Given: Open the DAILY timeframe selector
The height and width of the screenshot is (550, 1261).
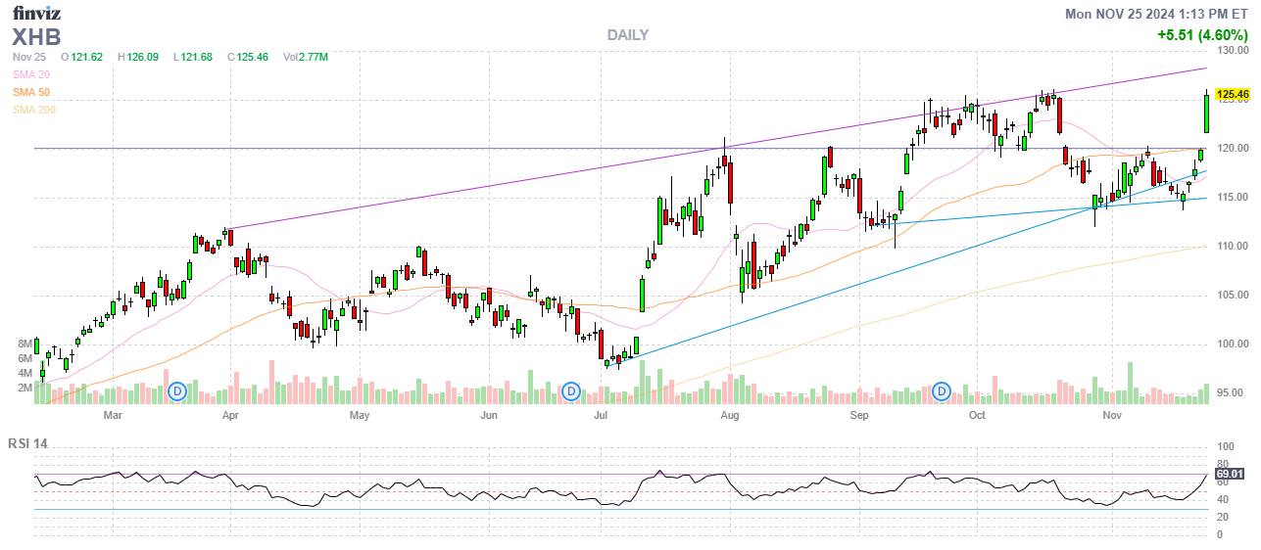Looking at the screenshot, I should [x=627, y=35].
